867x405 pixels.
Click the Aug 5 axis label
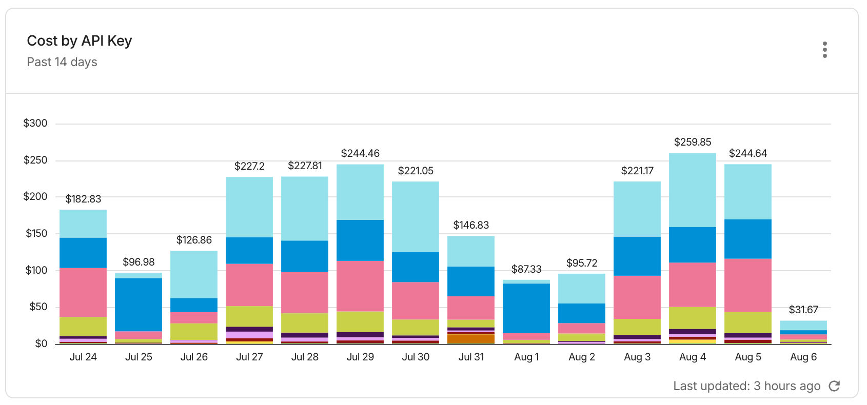(x=748, y=357)
